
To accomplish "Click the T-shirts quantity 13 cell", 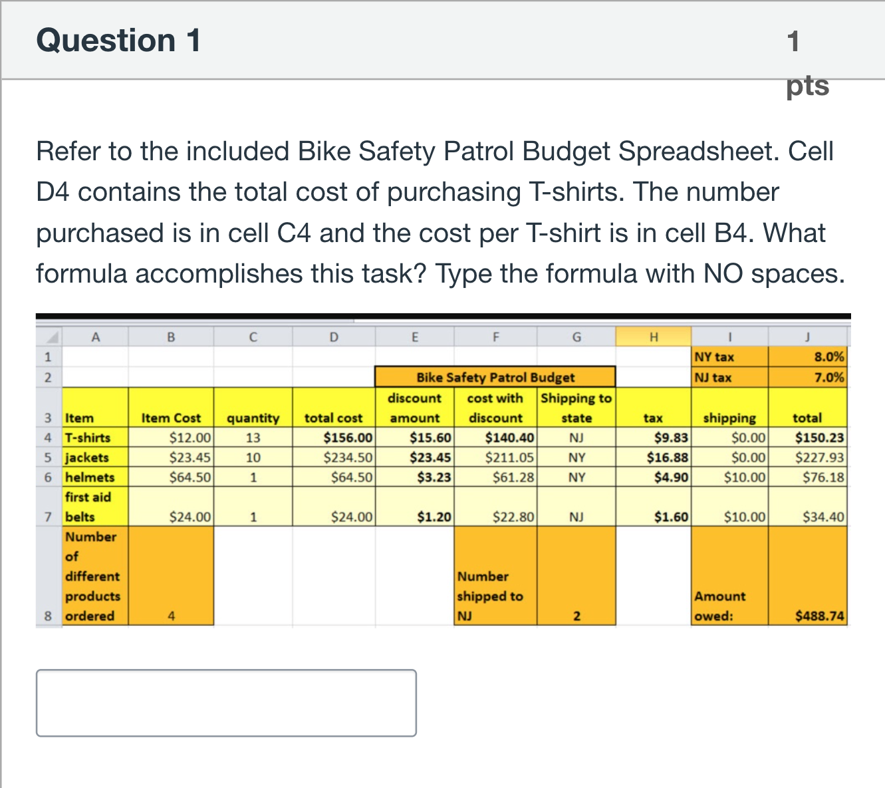I will [253, 438].
